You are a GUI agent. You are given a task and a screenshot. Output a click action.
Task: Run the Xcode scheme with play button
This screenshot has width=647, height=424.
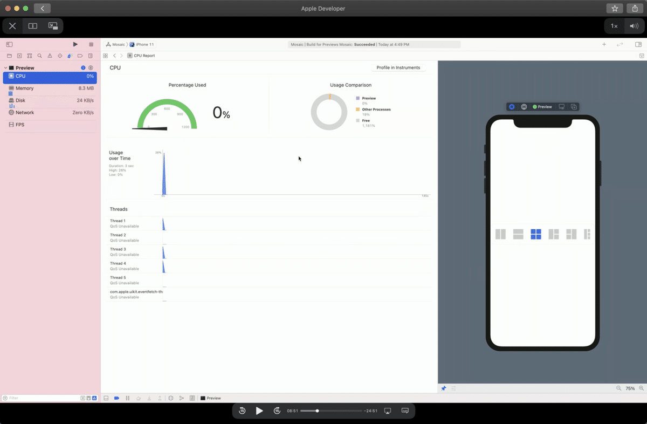tap(75, 44)
